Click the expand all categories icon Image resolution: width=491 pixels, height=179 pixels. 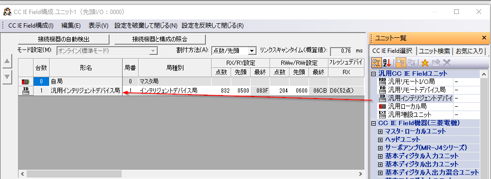pos(401,63)
